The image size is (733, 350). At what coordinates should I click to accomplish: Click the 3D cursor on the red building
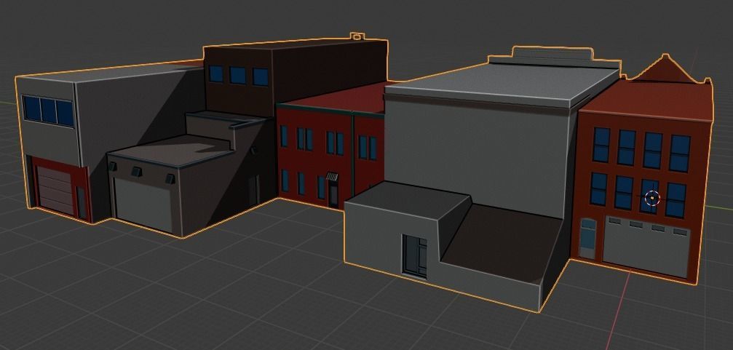click(651, 198)
